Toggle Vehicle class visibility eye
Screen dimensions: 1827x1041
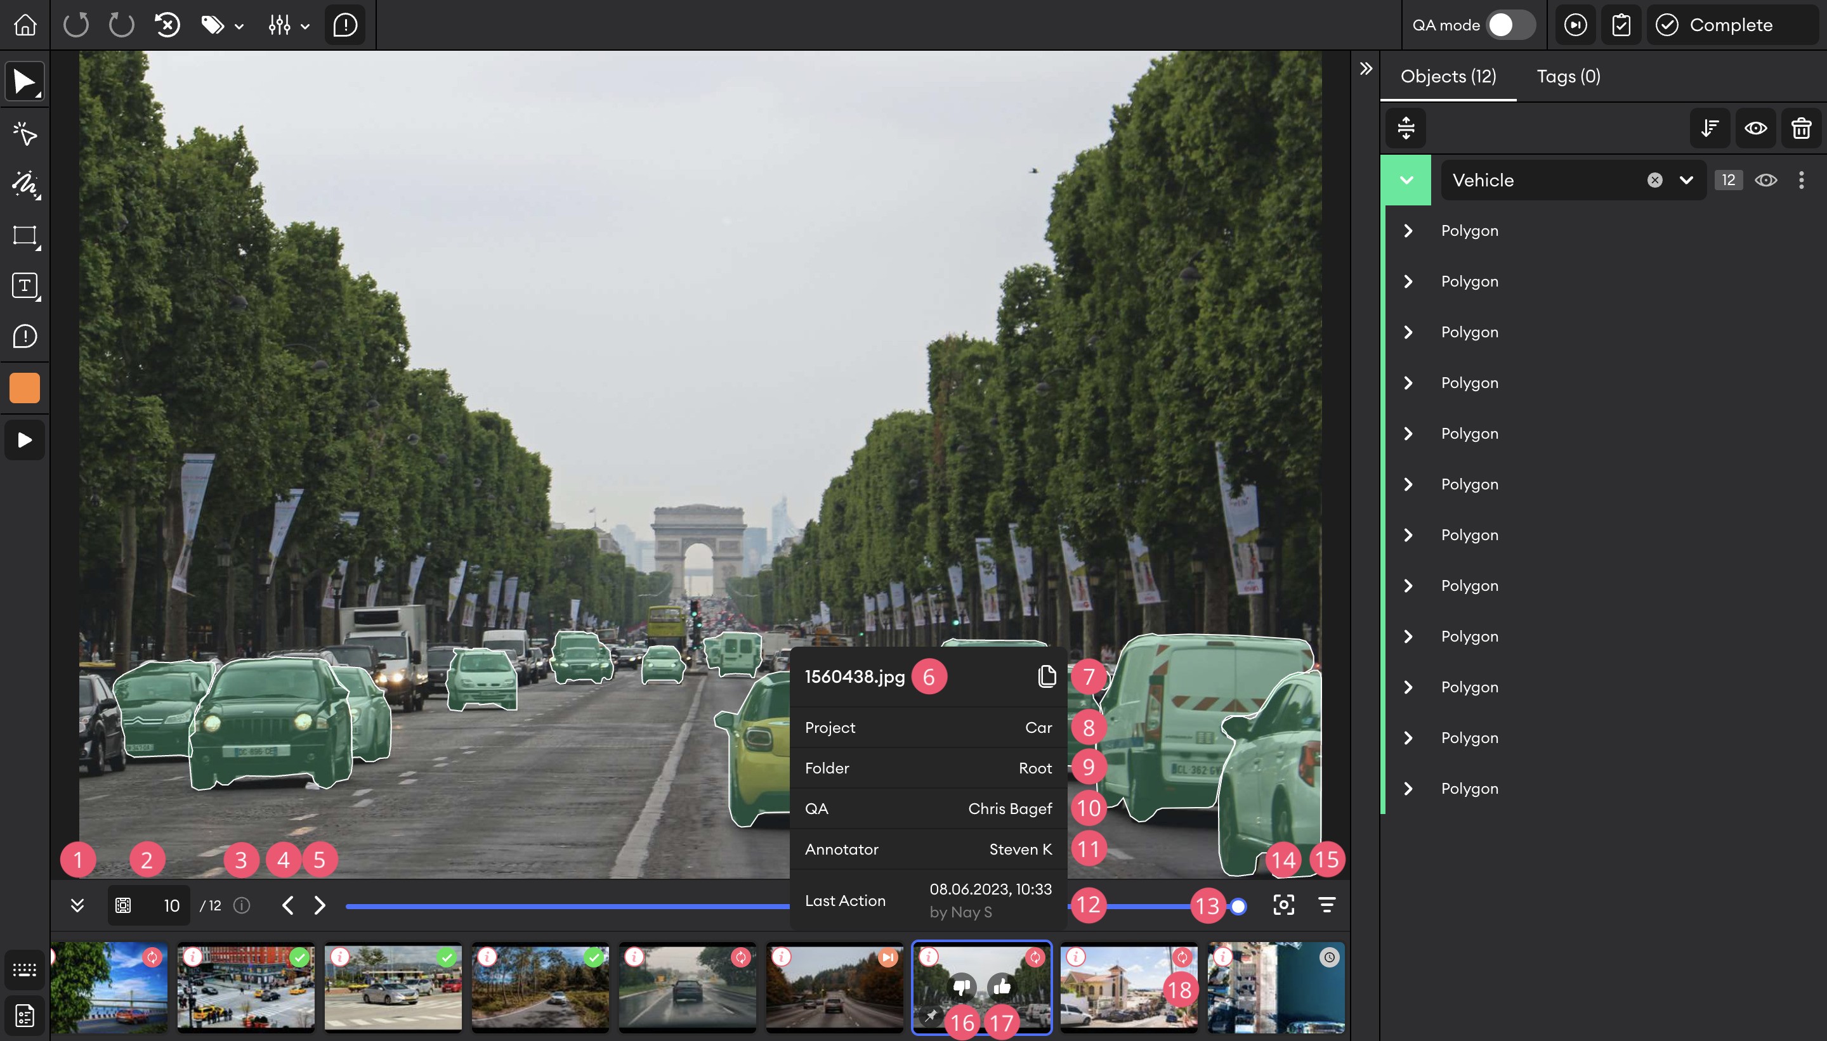click(x=1766, y=180)
